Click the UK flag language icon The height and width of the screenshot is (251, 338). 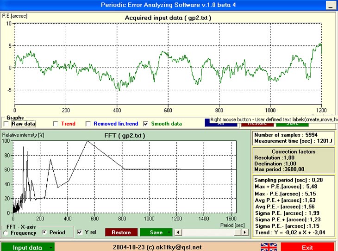point(269,247)
